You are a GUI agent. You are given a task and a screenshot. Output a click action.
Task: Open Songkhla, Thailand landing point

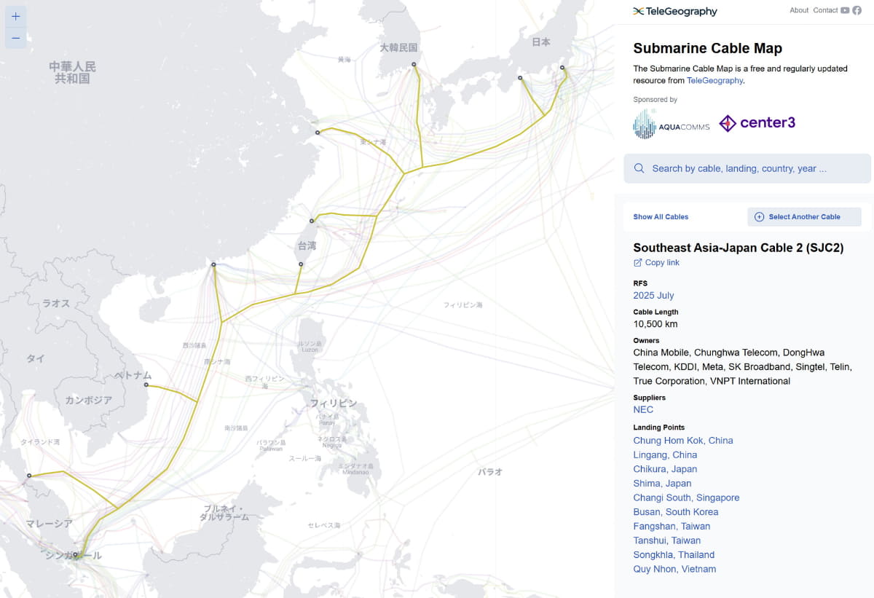tap(674, 554)
